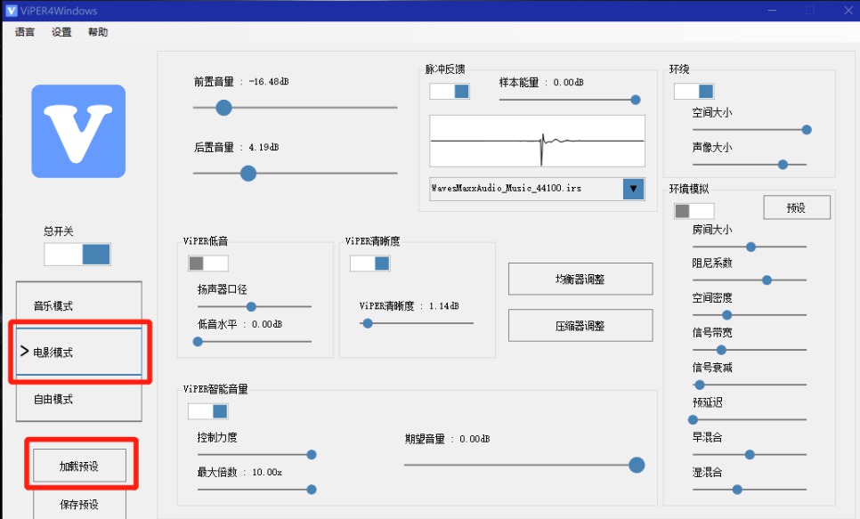860x519 pixels.
Task: Click the 后置音量 slider handle
Action: pos(248,174)
